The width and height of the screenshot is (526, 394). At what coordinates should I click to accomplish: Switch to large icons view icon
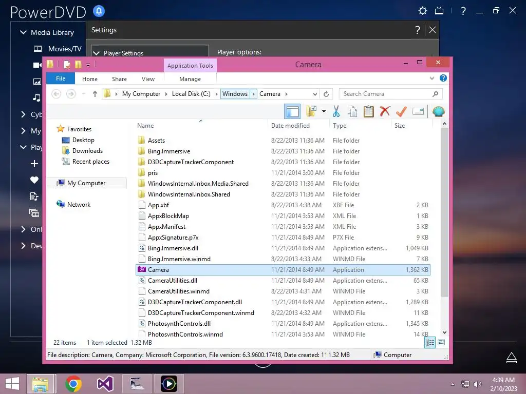441,342
